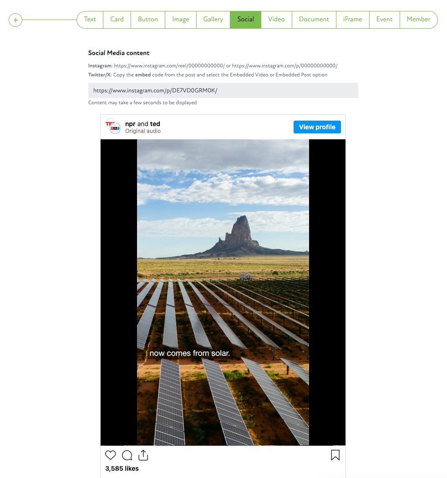The height and width of the screenshot is (478, 447).
Task: Switch to the Button content tab
Action: [x=148, y=20]
